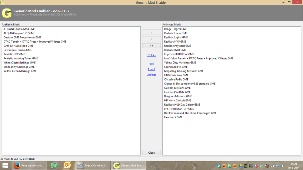Open the Help link
Screen dimensions: 303x170
[x=151, y=64]
